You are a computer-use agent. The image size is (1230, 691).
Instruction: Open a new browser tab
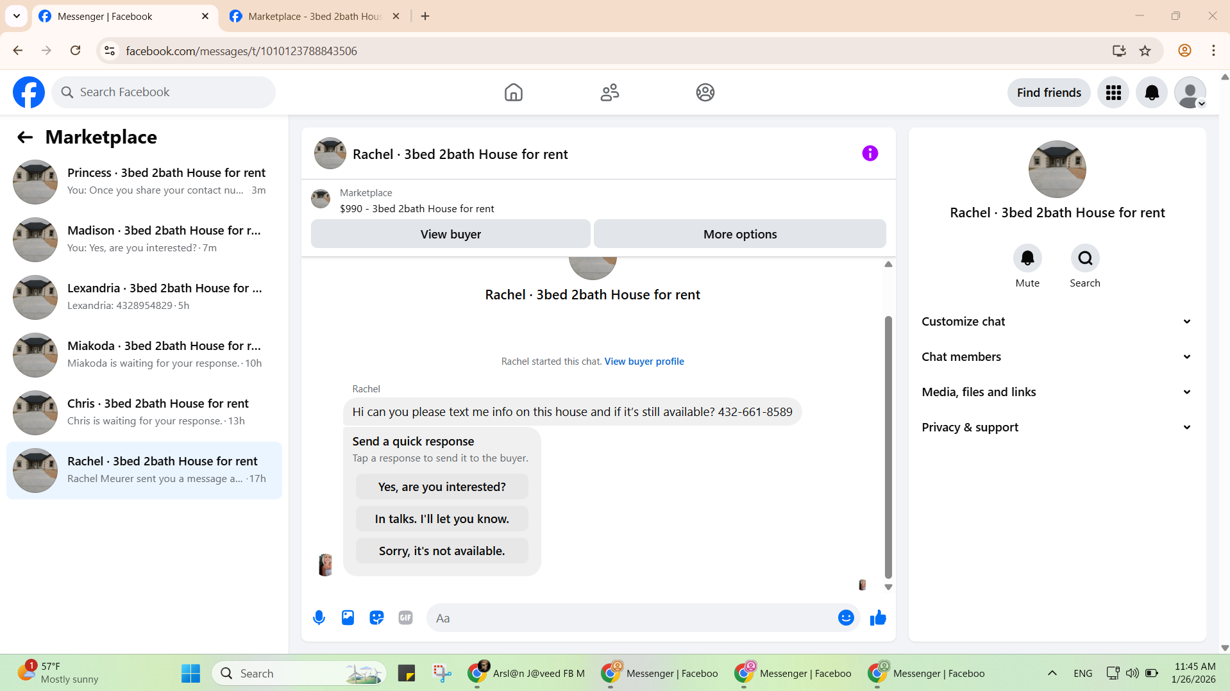click(x=425, y=17)
